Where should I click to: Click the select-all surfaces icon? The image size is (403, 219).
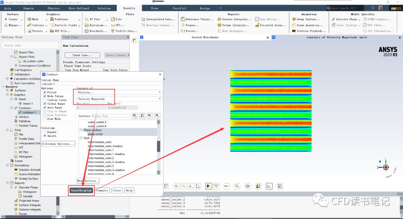(x=150, y=116)
